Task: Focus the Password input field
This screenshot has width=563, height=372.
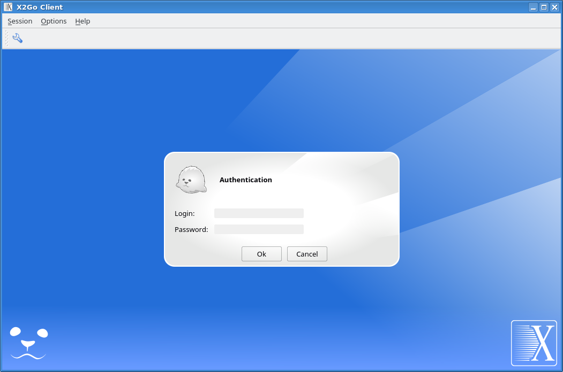Action: click(x=259, y=229)
